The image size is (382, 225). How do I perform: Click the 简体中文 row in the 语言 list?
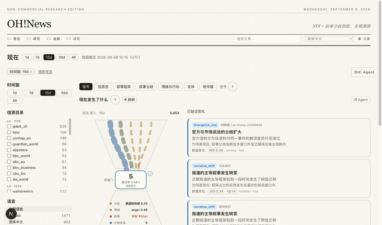(39, 222)
